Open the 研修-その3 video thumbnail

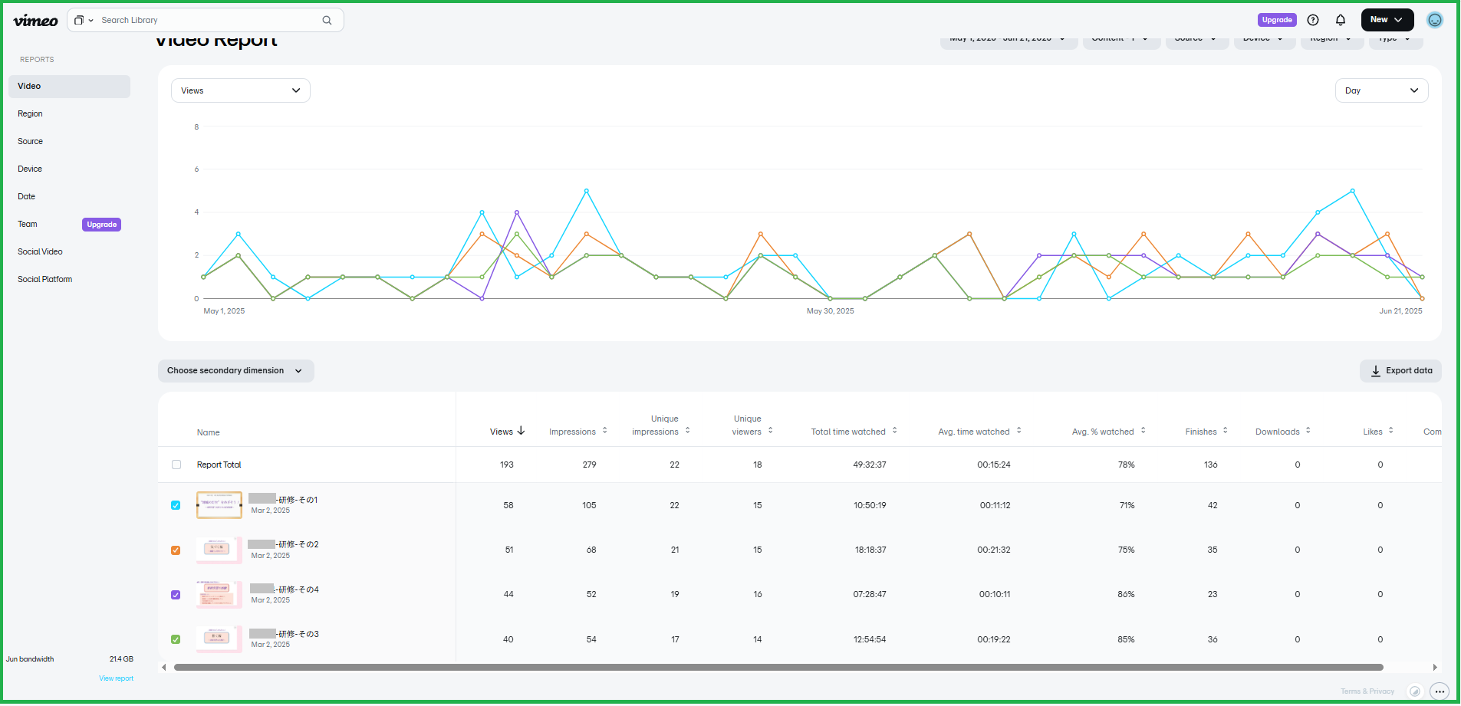[x=219, y=639]
